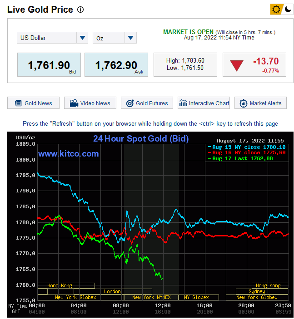The image size is (294, 319).
Task: Click the Aug 16 NY close legend entry
Action: point(247,152)
